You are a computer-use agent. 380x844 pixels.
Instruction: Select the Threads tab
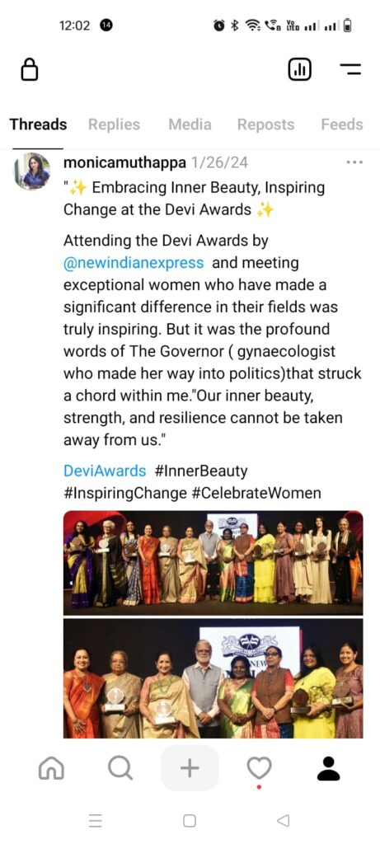point(38,124)
